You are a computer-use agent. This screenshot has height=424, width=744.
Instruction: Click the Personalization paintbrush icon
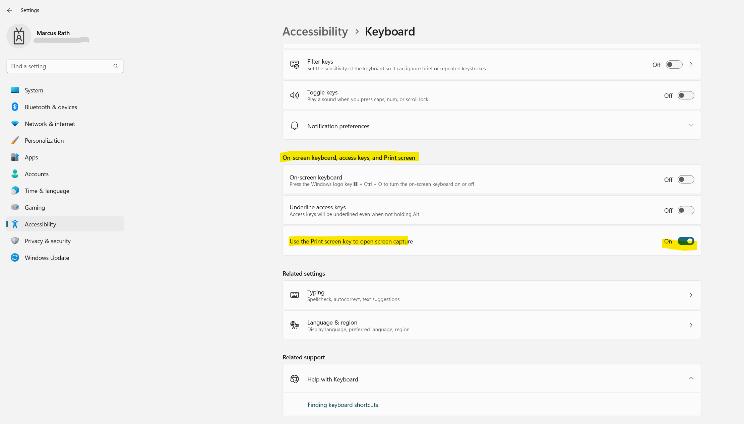pyautogui.click(x=15, y=140)
